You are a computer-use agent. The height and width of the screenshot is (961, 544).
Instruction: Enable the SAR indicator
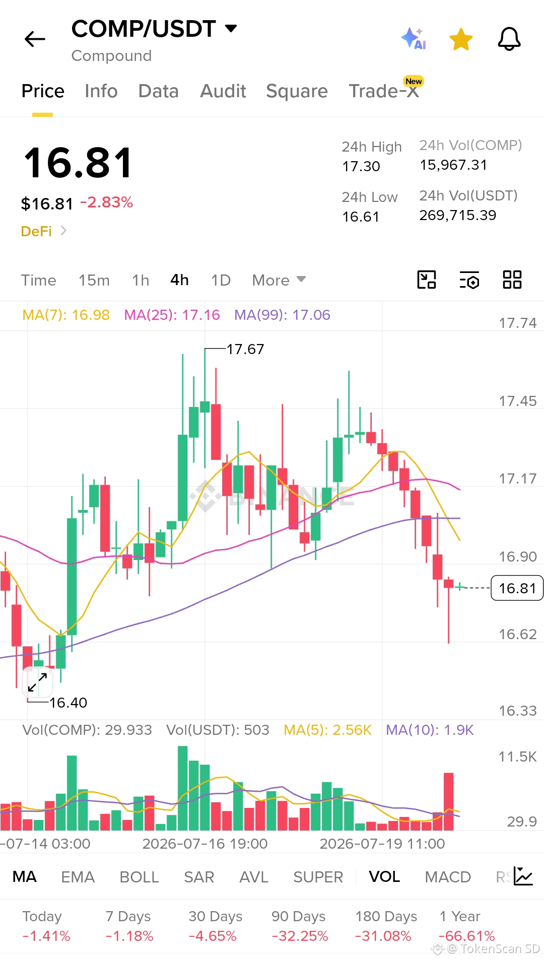click(199, 877)
